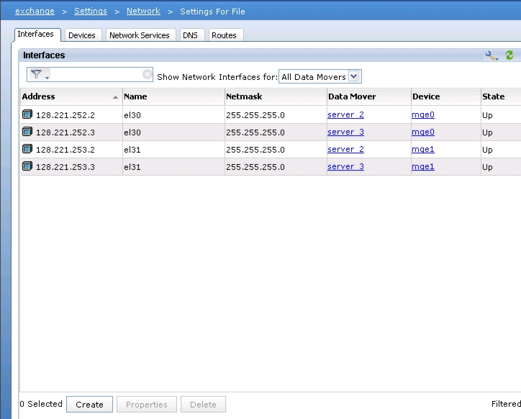Click the Create button

click(x=89, y=405)
